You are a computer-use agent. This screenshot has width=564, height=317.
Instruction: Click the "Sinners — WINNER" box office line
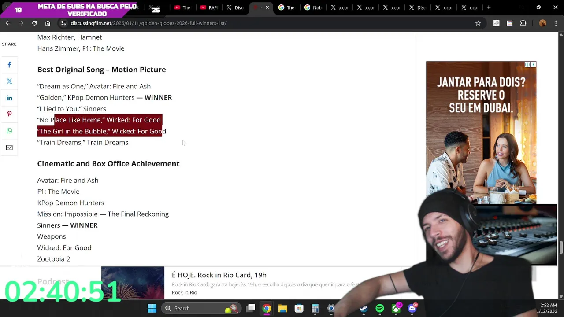coord(67,225)
